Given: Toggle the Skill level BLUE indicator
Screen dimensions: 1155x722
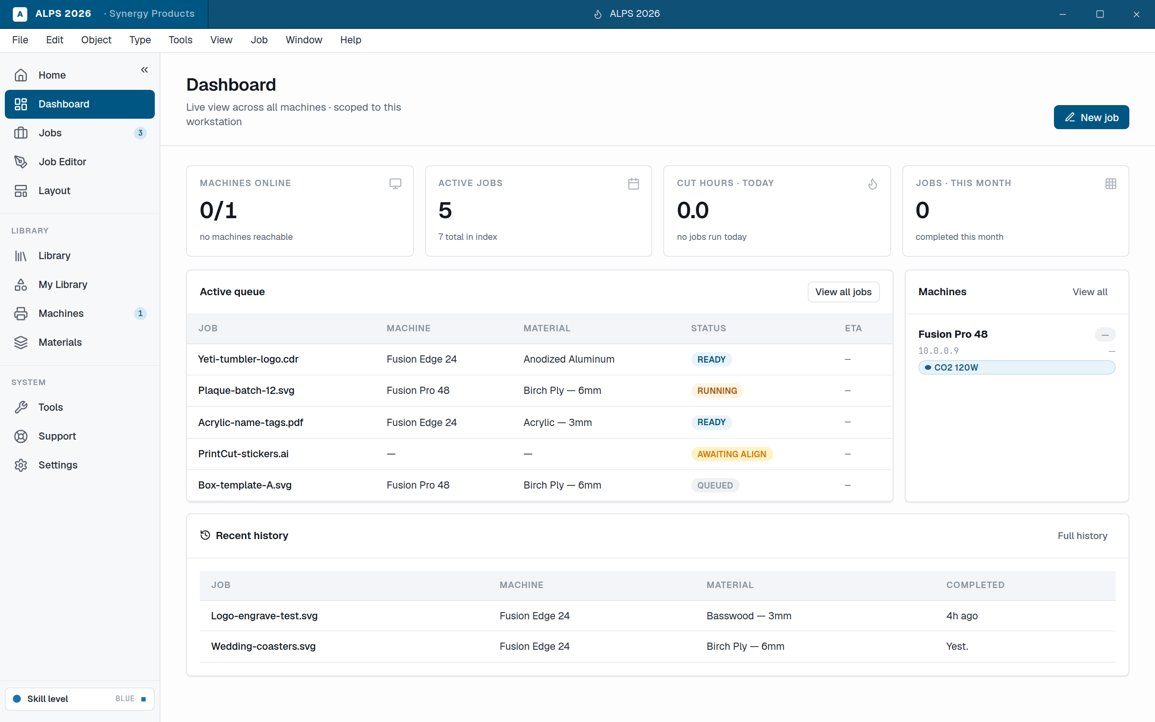Looking at the screenshot, I should click(80, 699).
